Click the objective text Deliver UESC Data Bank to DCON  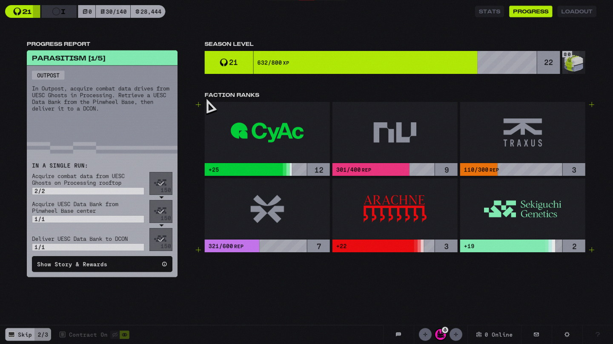pos(80,239)
